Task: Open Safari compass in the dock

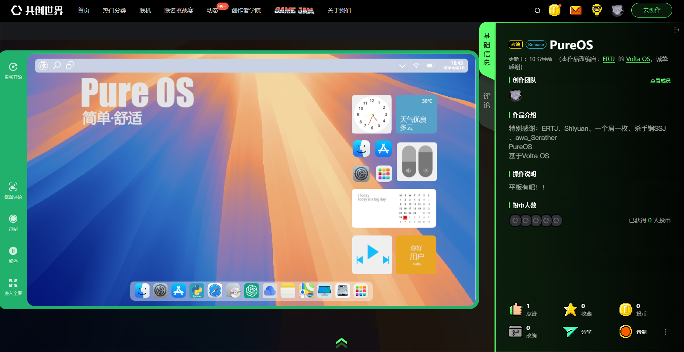Action: 215,291
